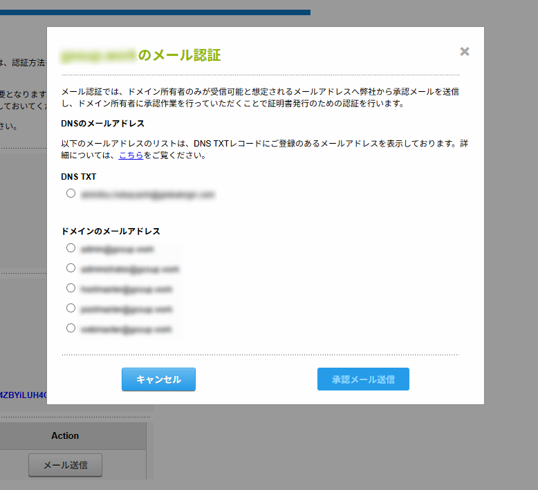Click the のメール認証 dialog title
Viewport: 538px width, 490px height.
[179, 55]
